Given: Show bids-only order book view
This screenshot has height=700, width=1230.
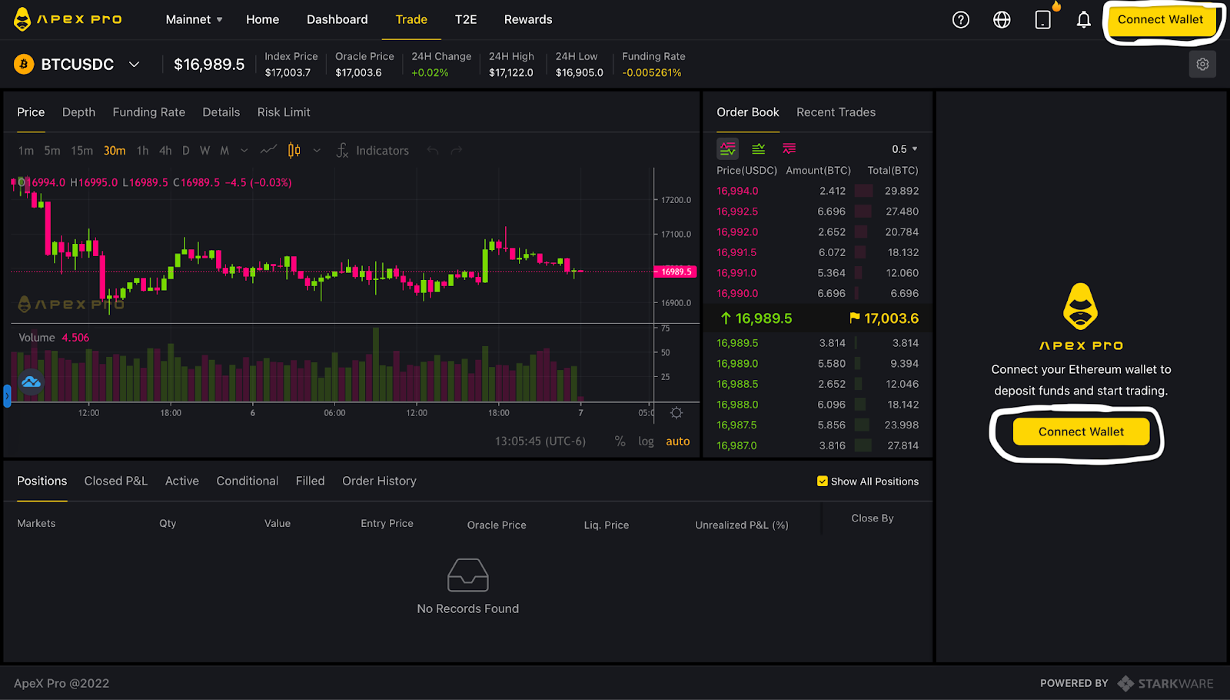Looking at the screenshot, I should tap(759, 148).
